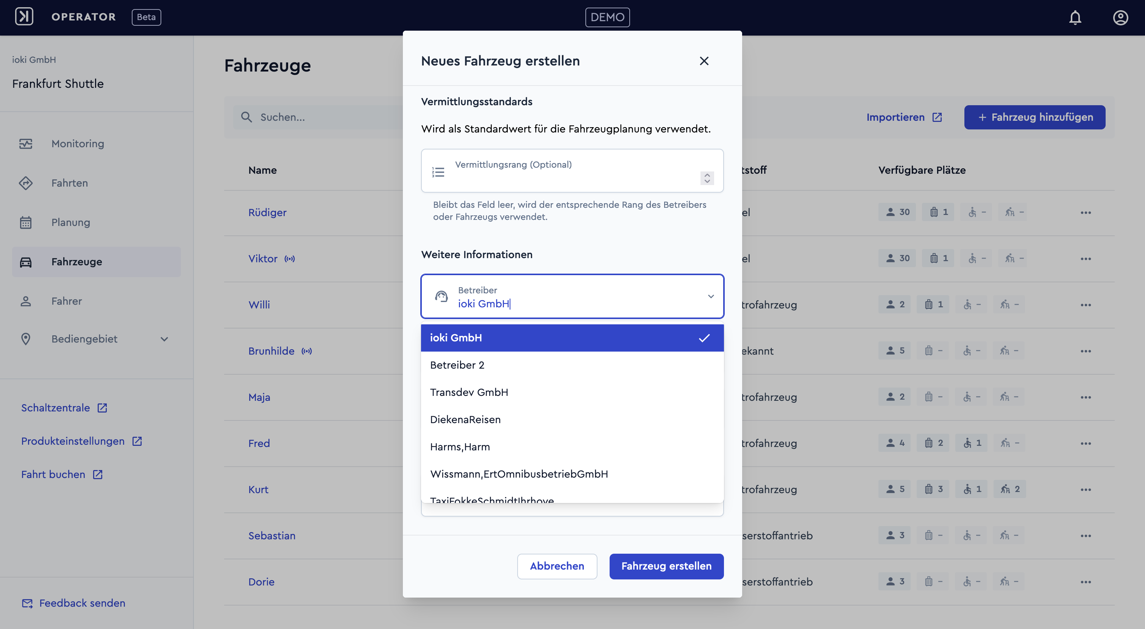Click Abbrechen button
The image size is (1145, 629).
click(x=557, y=566)
